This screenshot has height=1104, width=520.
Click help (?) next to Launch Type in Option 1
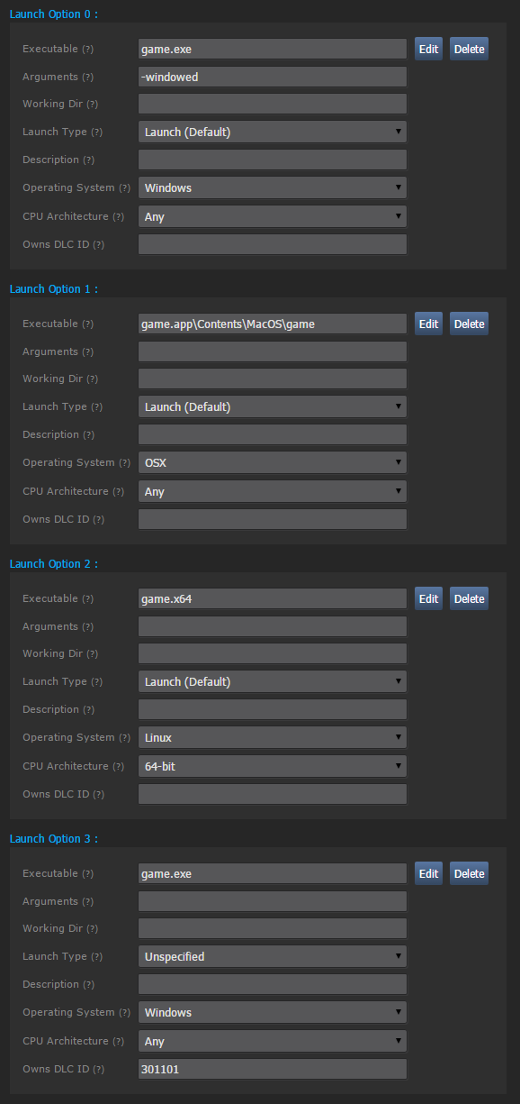(96, 407)
